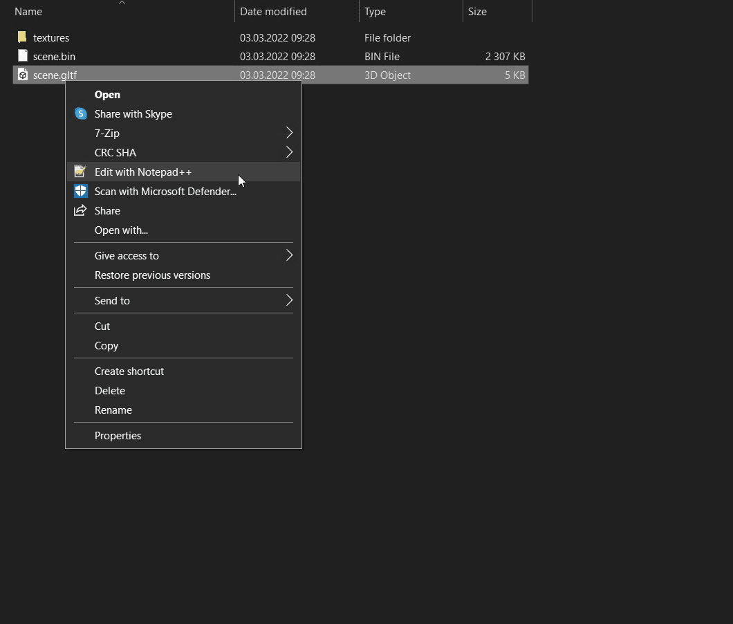
Task: Expand the CRC SHA submenu arrow
Action: pyautogui.click(x=289, y=152)
